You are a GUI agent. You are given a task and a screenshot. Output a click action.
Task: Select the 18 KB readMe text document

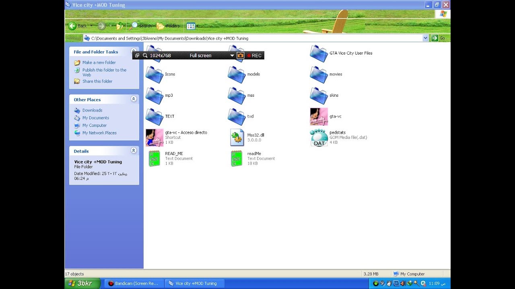[253, 159]
